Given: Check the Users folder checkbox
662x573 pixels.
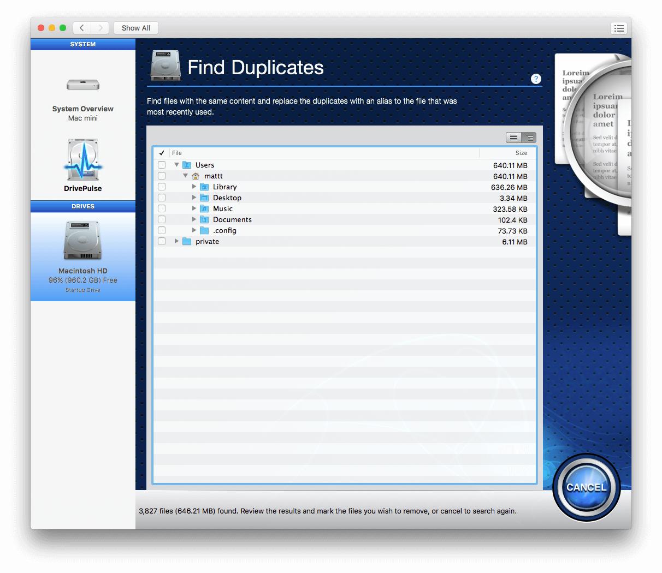Looking at the screenshot, I should [162, 165].
